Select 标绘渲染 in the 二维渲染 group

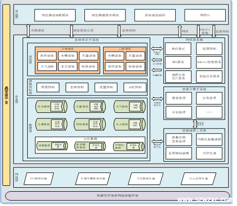[x=135, y=67]
